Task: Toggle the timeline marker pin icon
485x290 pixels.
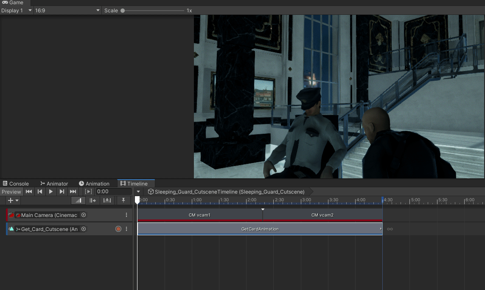Action: (x=123, y=200)
